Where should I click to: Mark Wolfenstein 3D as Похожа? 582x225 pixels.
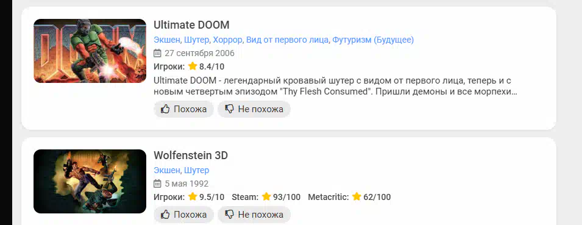click(x=183, y=215)
